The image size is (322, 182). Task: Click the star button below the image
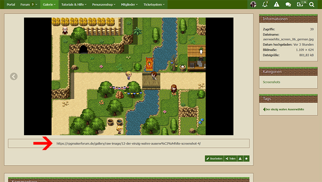[x=246, y=158]
